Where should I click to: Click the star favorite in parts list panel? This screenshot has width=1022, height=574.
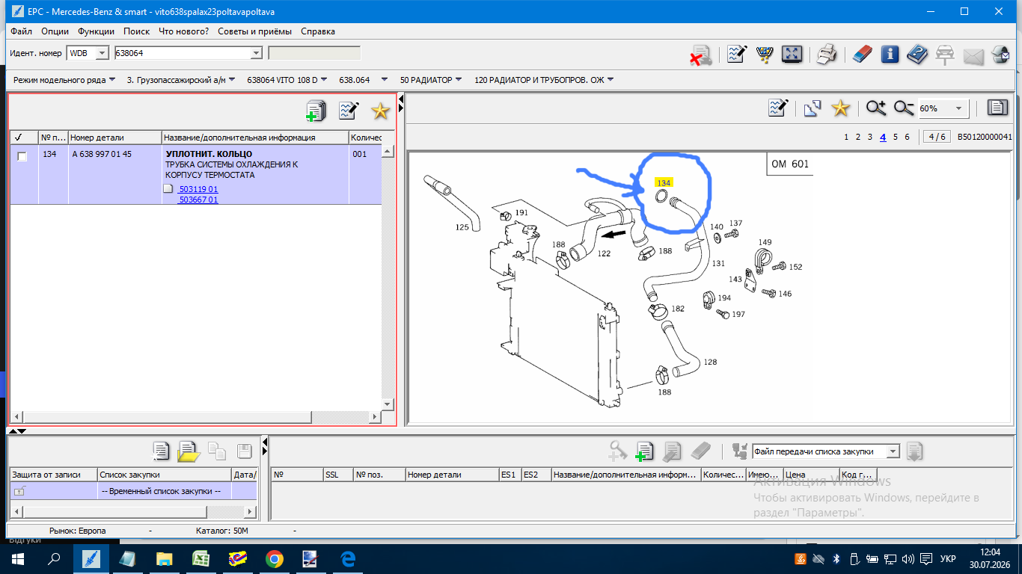[381, 111]
